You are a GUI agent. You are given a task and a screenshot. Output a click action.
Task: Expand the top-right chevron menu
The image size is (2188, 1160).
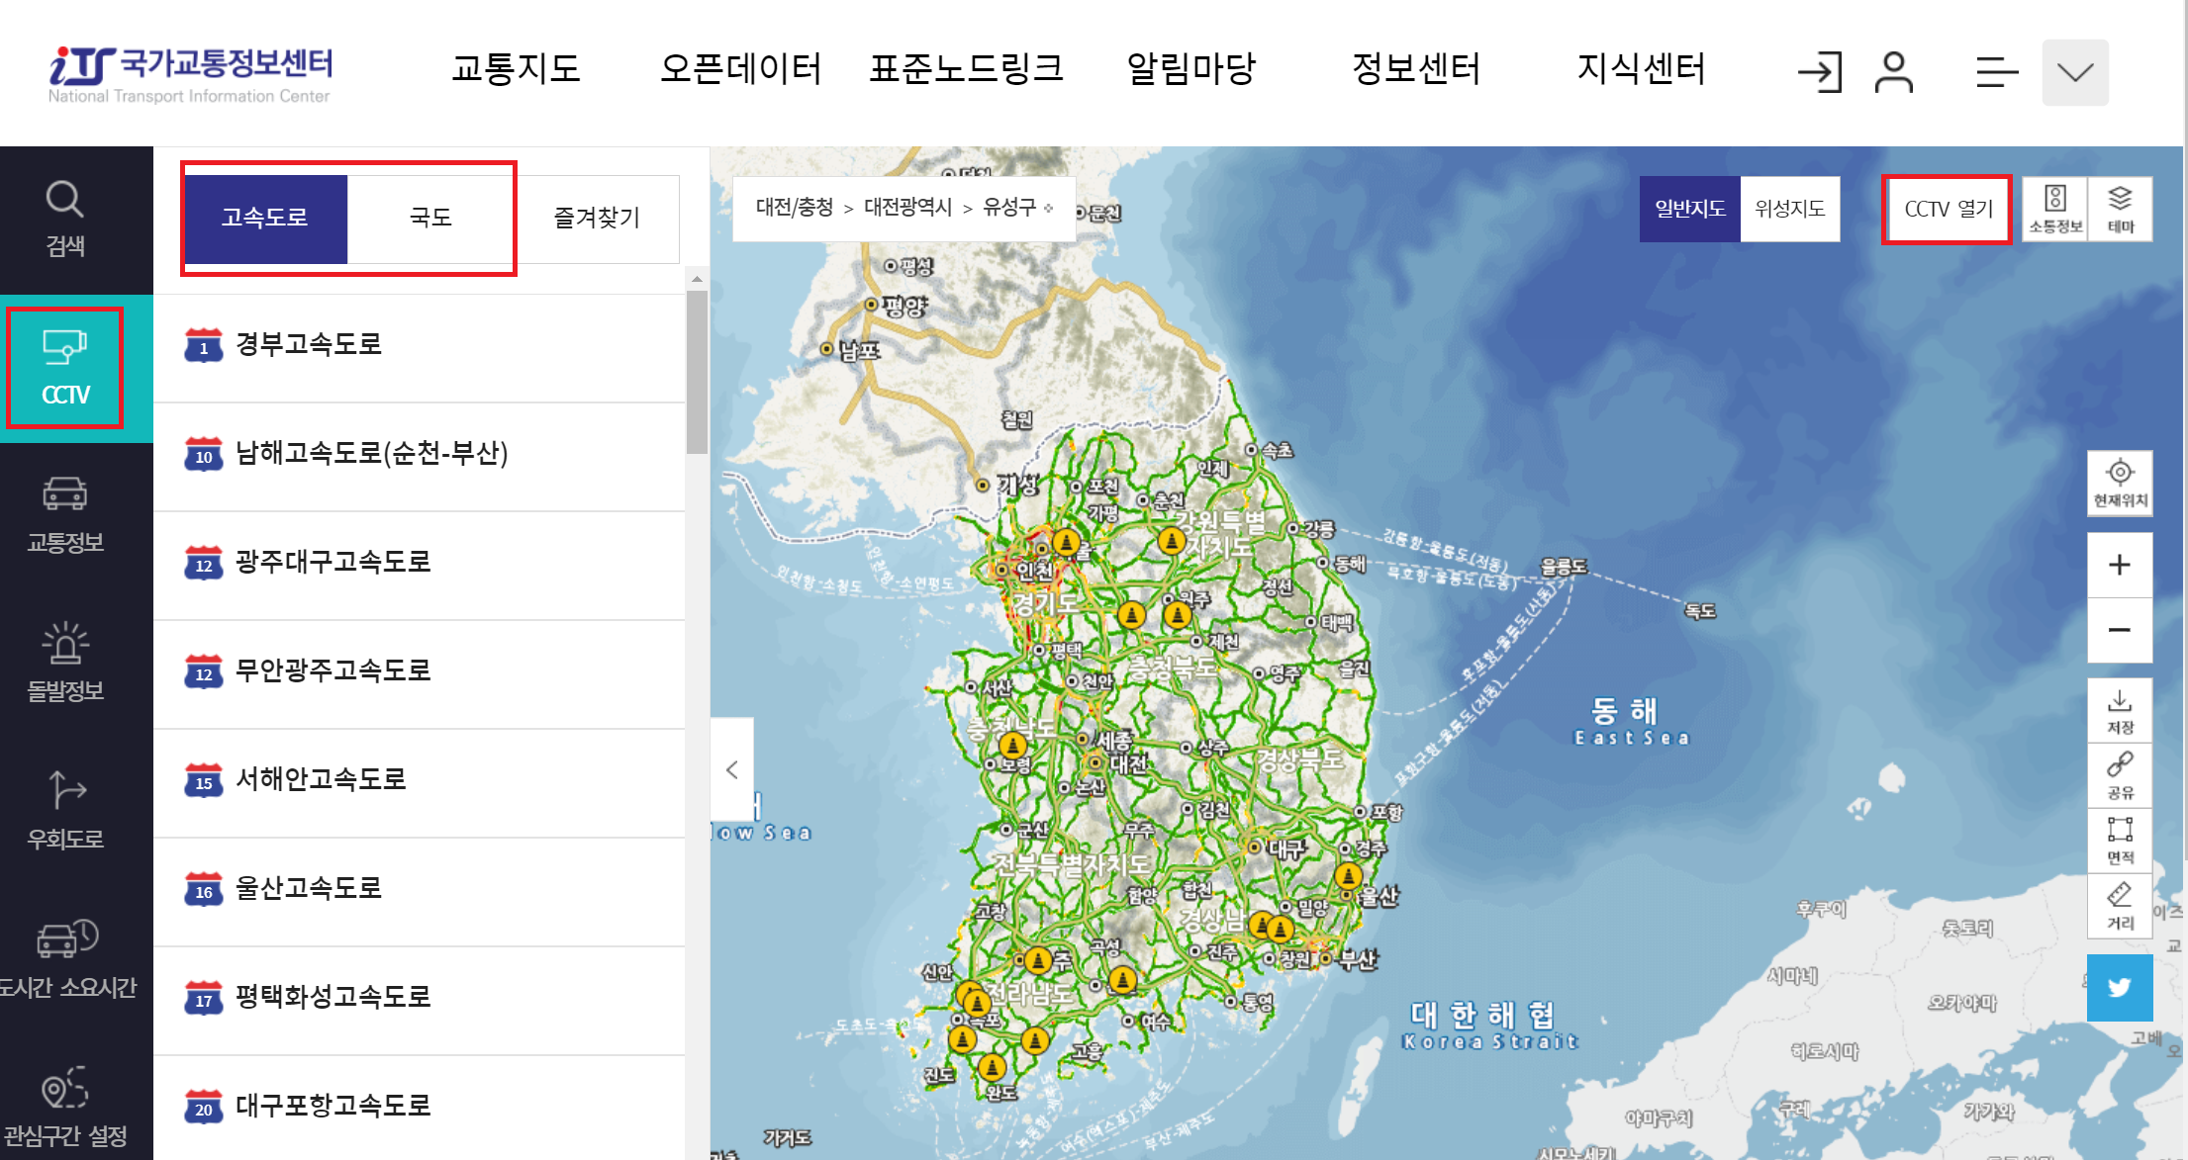click(x=2075, y=70)
